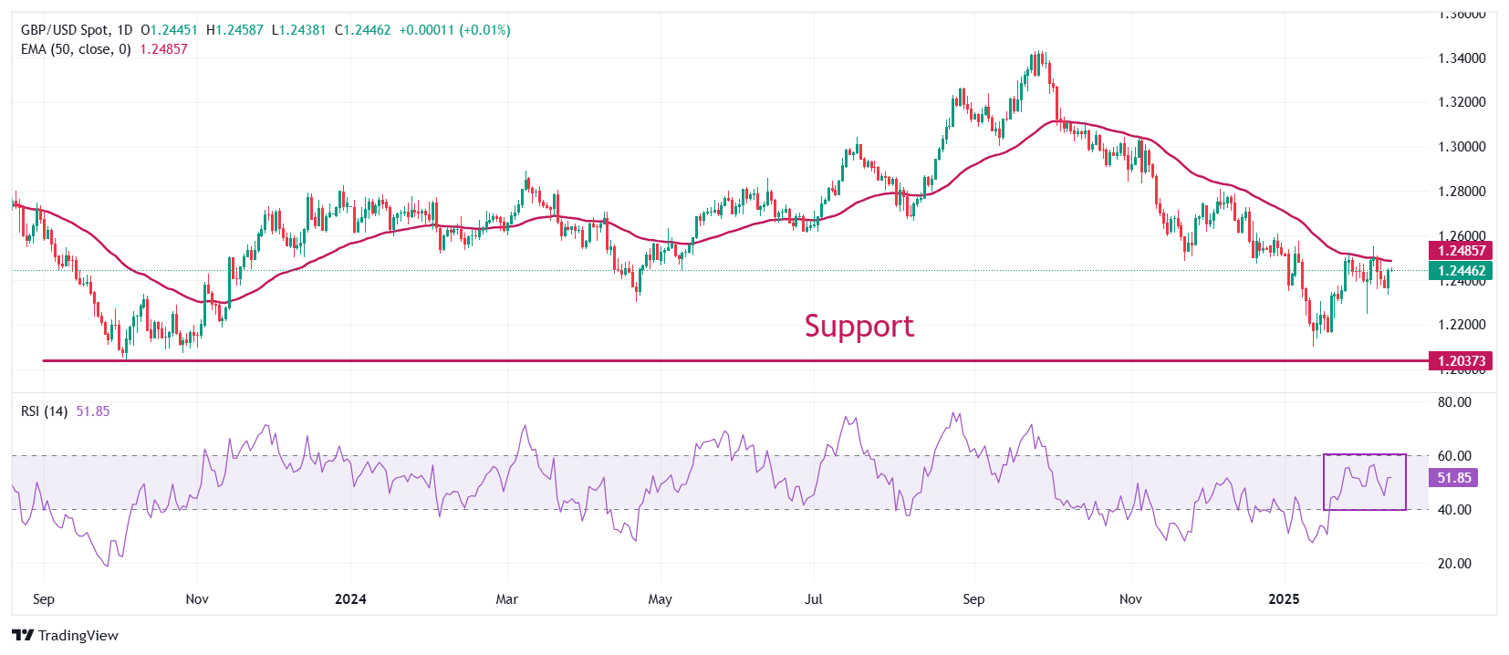Image resolution: width=1509 pixels, height=655 pixels.
Task: Click the May label on time axis
Action: (x=660, y=599)
